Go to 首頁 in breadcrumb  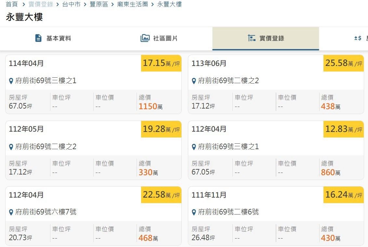click(11, 5)
